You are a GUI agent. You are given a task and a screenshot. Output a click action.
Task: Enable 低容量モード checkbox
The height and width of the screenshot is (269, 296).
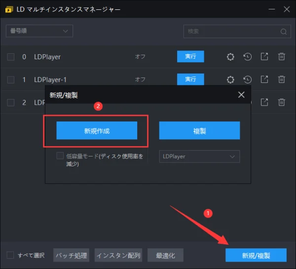[60, 156]
